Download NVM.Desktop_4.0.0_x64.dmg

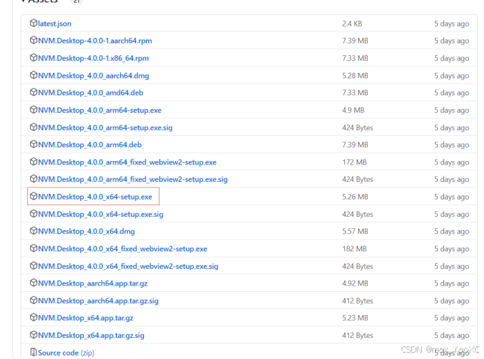pos(87,232)
